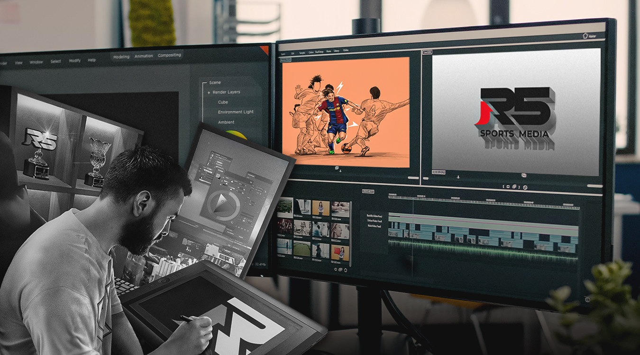640x355 pixels.
Task: Open the Compositing workspace tab
Action: pos(169,55)
